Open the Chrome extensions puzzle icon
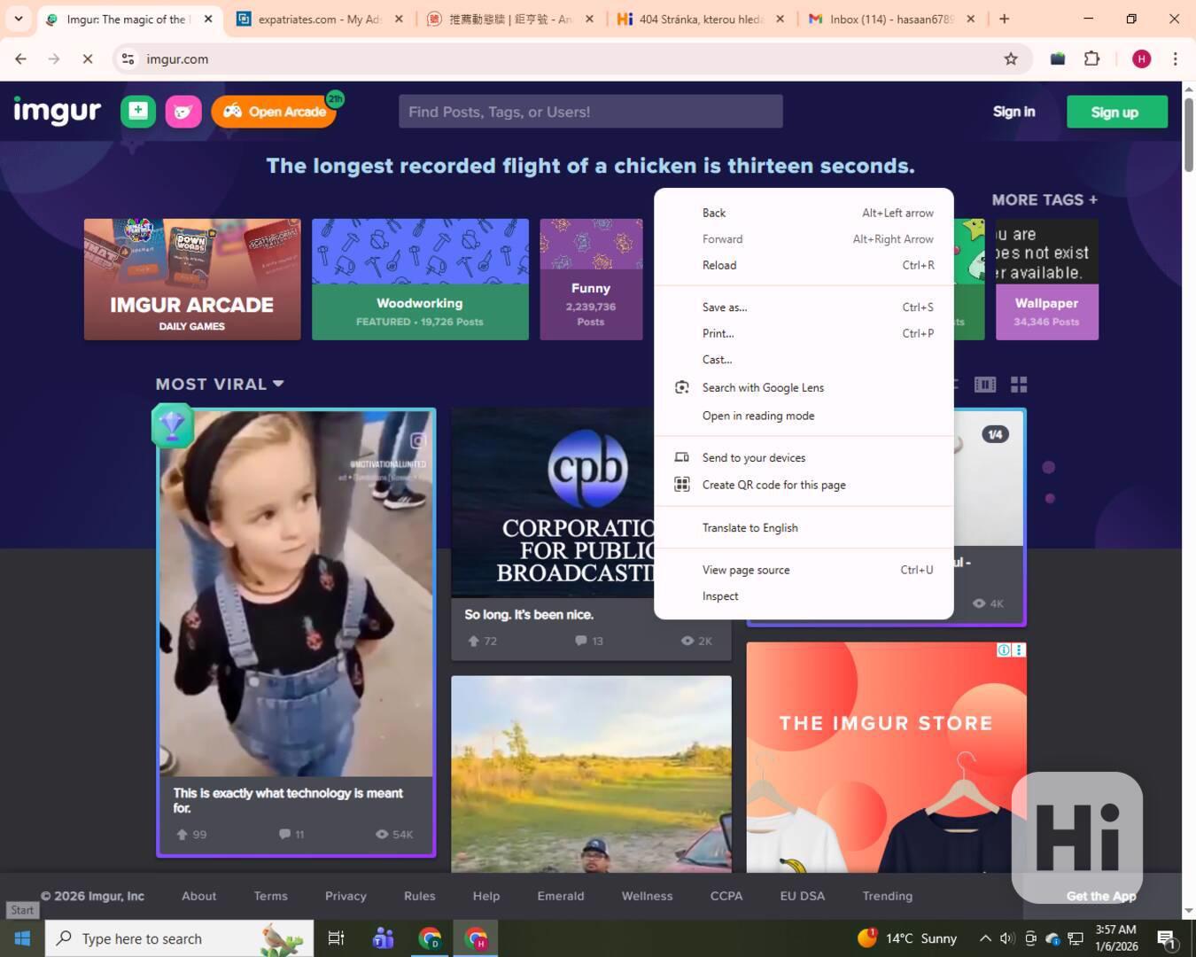The image size is (1196, 957). point(1091,58)
